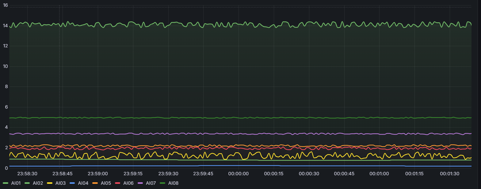Viewport: 481px width, 189px height.
Task: Click the AI01 legend color swatch
Action: [6, 183]
